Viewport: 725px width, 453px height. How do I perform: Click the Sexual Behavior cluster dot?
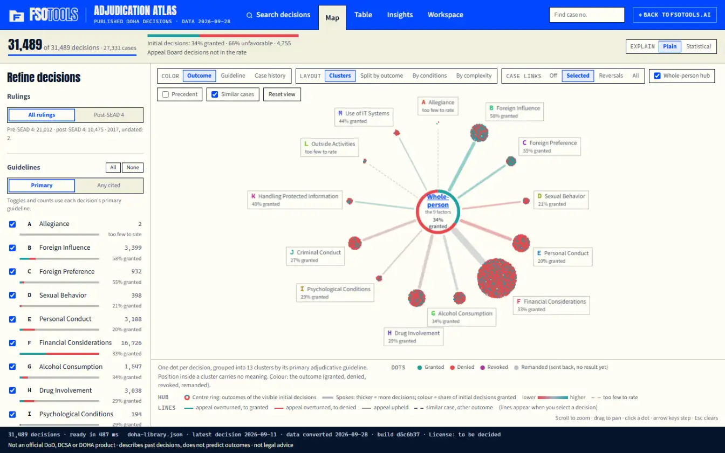pos(526,201)
